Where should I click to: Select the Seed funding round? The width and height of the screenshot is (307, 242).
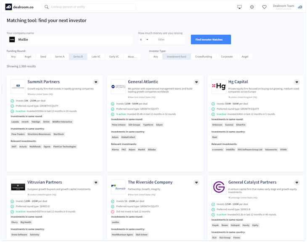click(43, 57)
